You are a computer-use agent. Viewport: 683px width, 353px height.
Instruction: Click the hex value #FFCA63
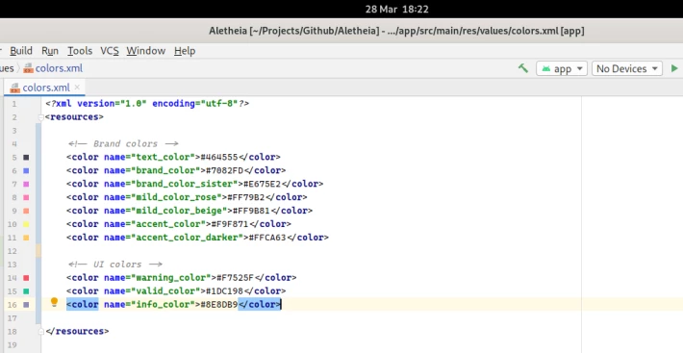point(267,238)
